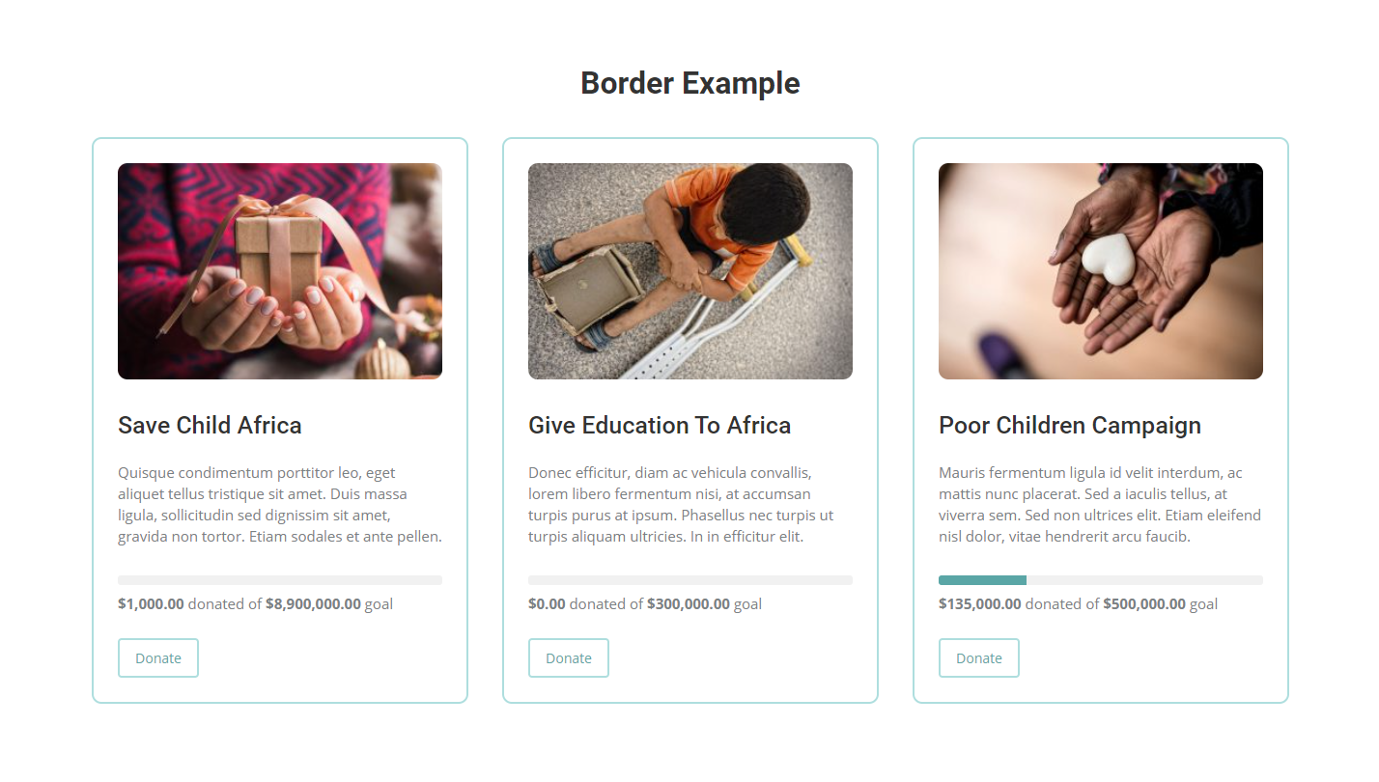The height and width of the screenshot is (782, 1379).
Task: Select the white heart in hands image
Action: 1101,271
